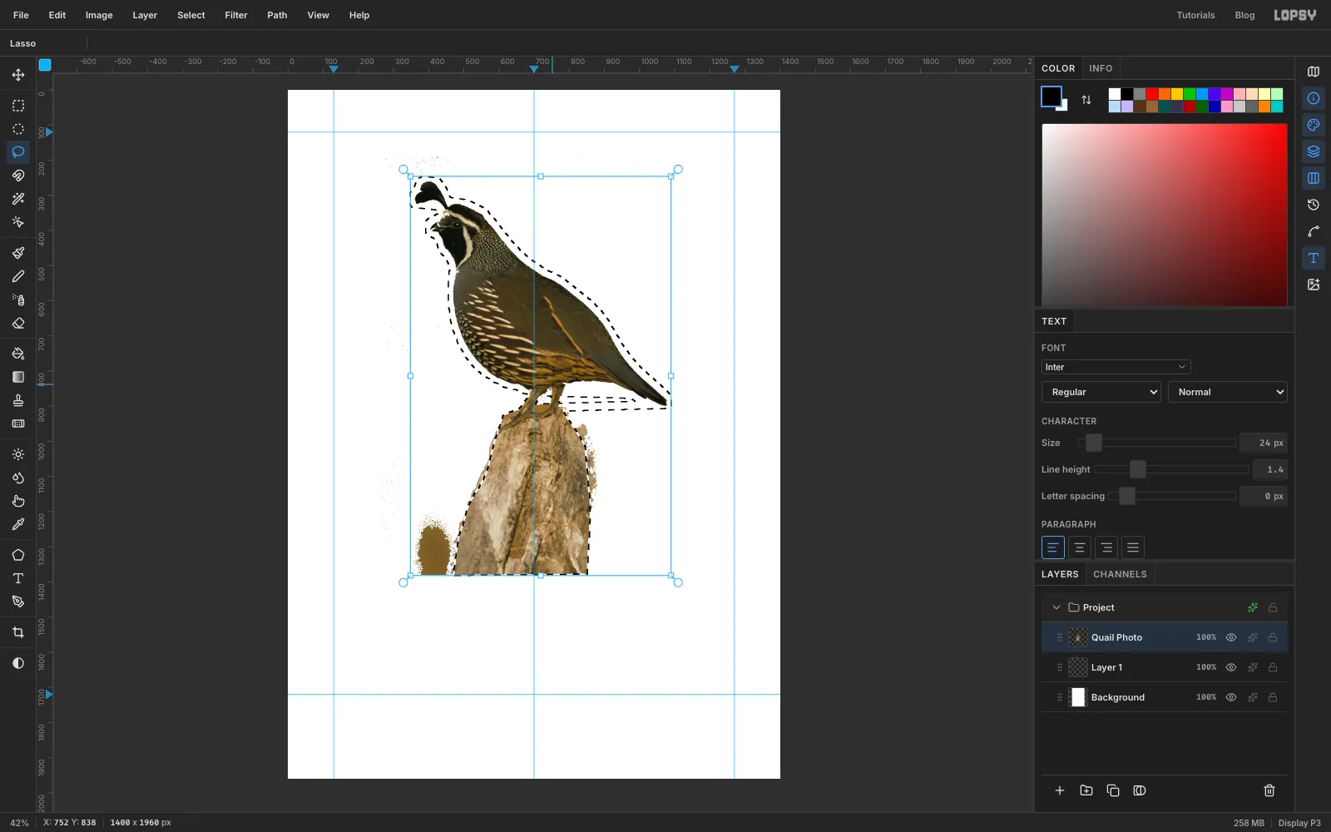
Task: Open the Regular font weight dropdown
Action: tap(1101, 392)
